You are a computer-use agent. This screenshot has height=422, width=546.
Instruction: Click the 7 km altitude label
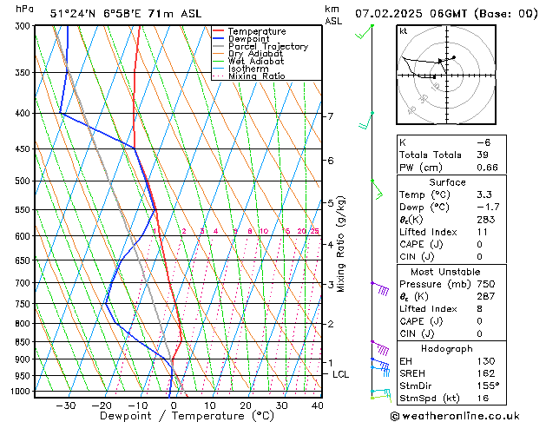click(x=331, y=116)
